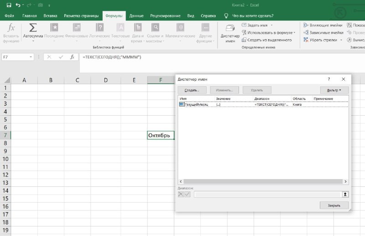Click collapse dialog arrow next to range field
Screen dimensions: 365x236
[345, 194]
